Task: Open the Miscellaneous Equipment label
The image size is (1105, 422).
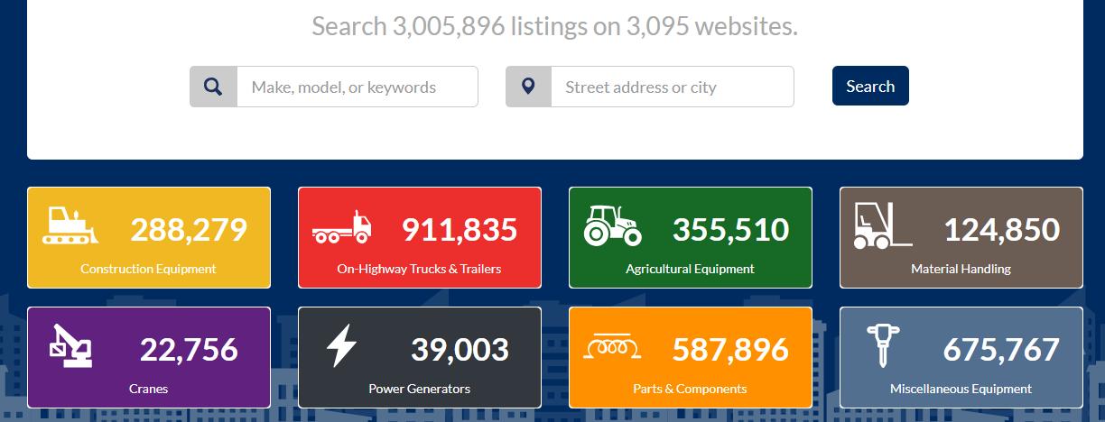Action: pos(961,389)
